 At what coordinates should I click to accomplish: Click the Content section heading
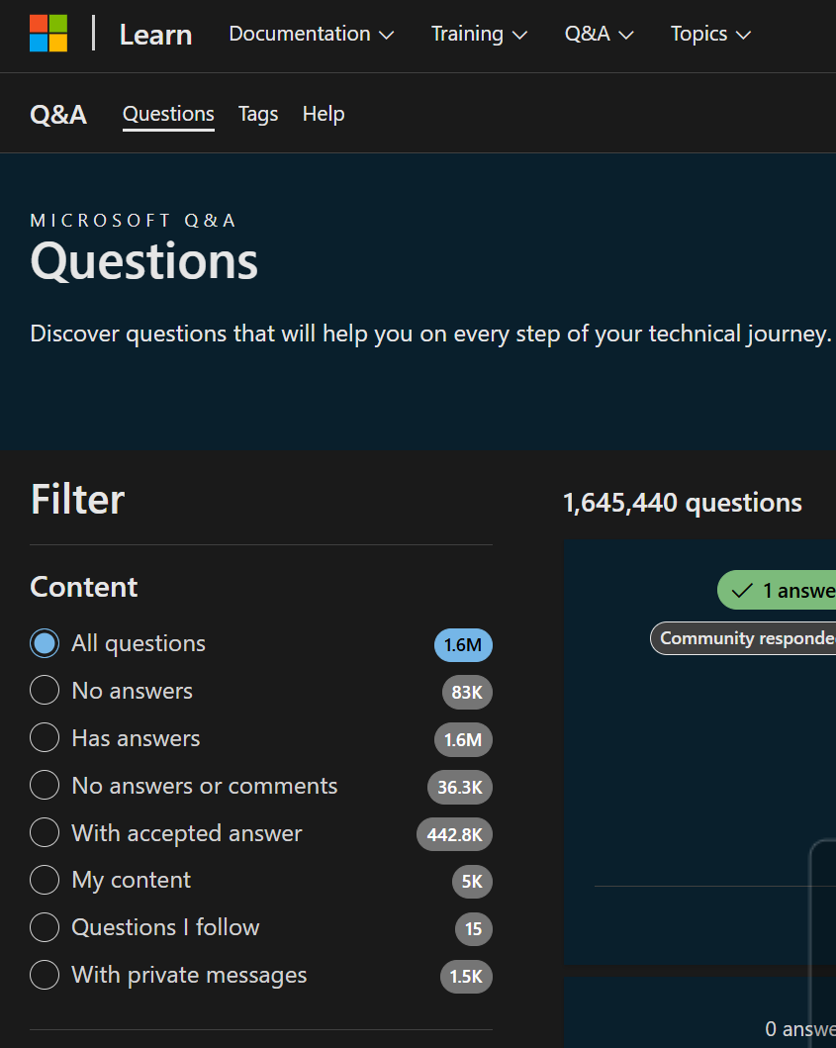(x=83, y=588)
